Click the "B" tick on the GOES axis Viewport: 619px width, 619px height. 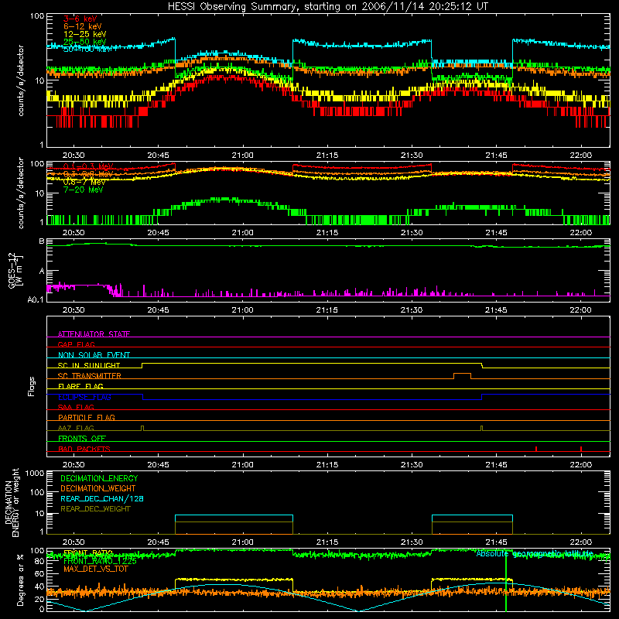tap(42, 241)
